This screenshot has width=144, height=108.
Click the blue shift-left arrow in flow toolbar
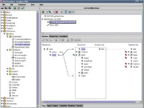70,12
